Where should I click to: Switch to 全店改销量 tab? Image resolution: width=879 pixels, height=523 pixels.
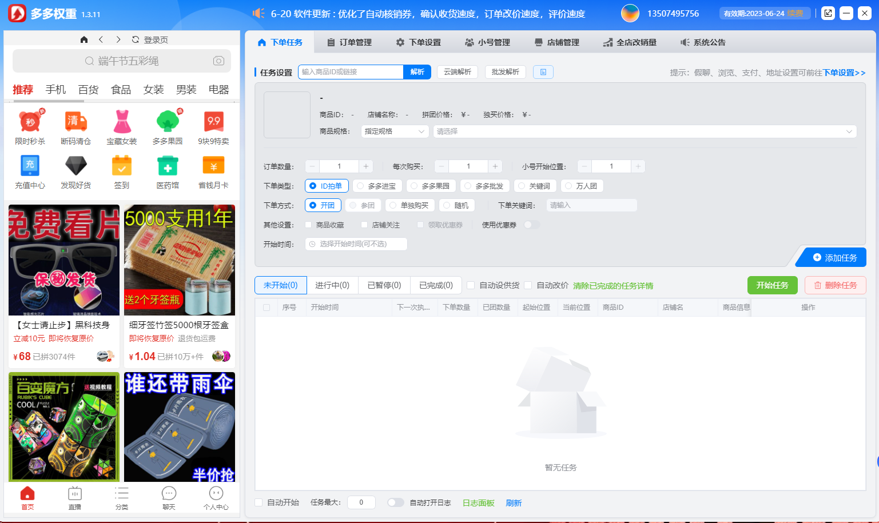(630, 42)
